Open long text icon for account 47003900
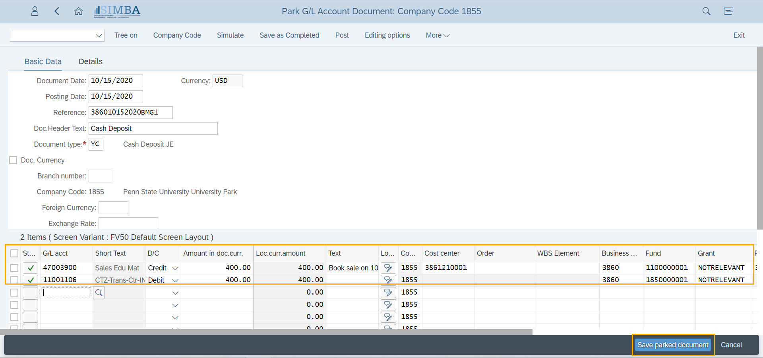The image size is (763, 358). coord(388,268)
